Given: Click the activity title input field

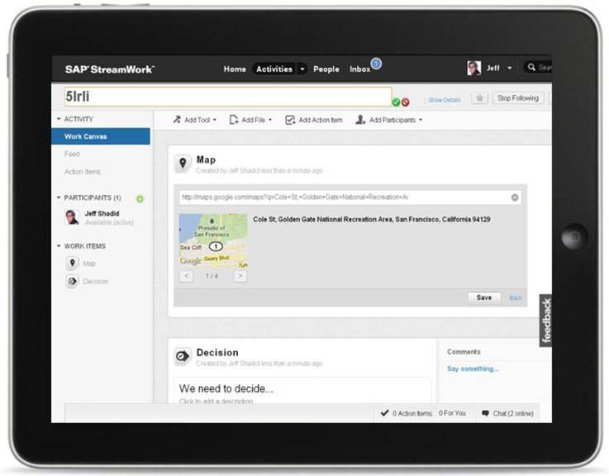Looking at the screenshot, I should coord(228,97).
